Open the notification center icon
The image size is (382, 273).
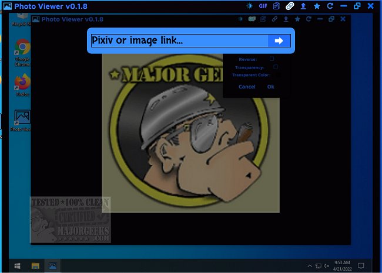pyautogui.click(x=361, y=266)
